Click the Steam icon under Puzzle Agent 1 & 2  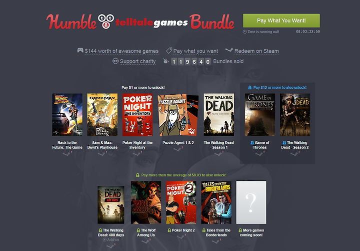tap(178, 149)
